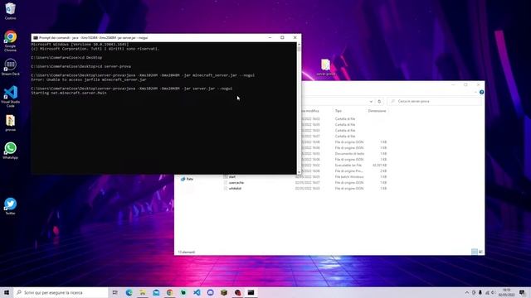Open Microsoft Edge from the taskbar
This screenshot has width=531, height=298.
129,292
